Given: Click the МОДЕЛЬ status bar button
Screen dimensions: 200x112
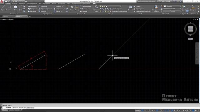Looking at the screenshot, I should click(x=138, y=110).
